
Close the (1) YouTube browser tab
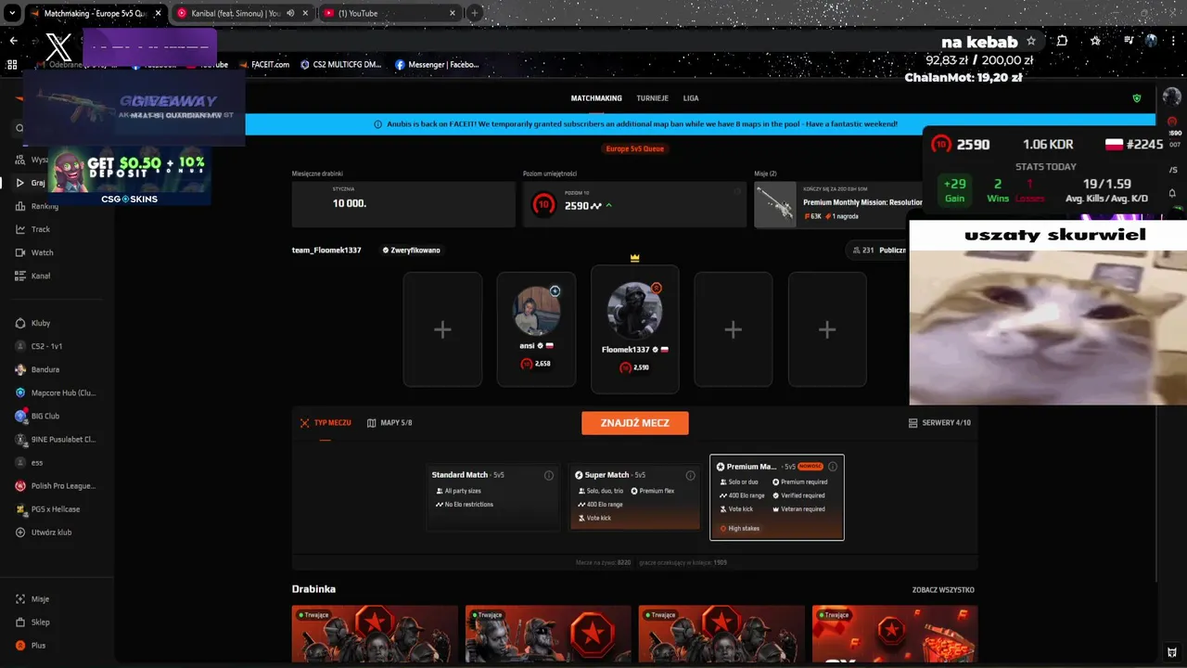click(x=453, y=13)
